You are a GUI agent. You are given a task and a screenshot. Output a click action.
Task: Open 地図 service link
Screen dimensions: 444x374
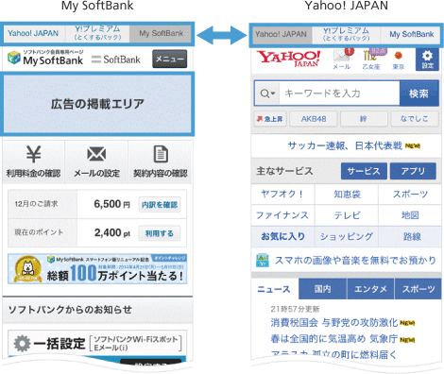click(410, 215)
